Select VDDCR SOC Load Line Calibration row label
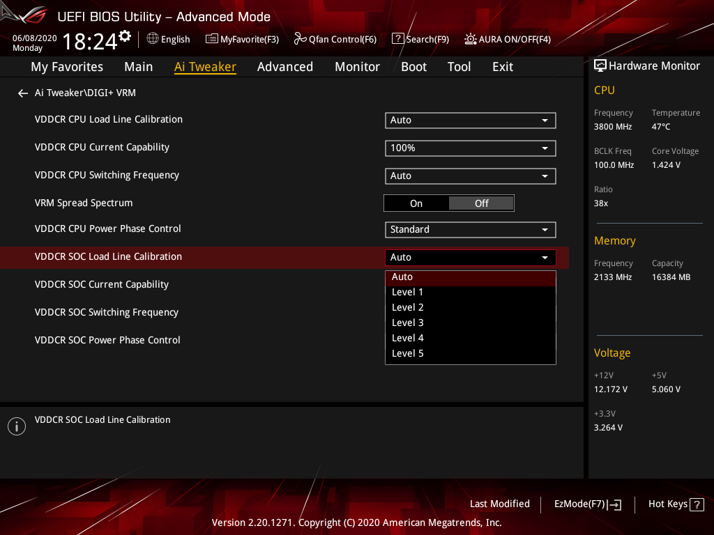 coord(108,256)
